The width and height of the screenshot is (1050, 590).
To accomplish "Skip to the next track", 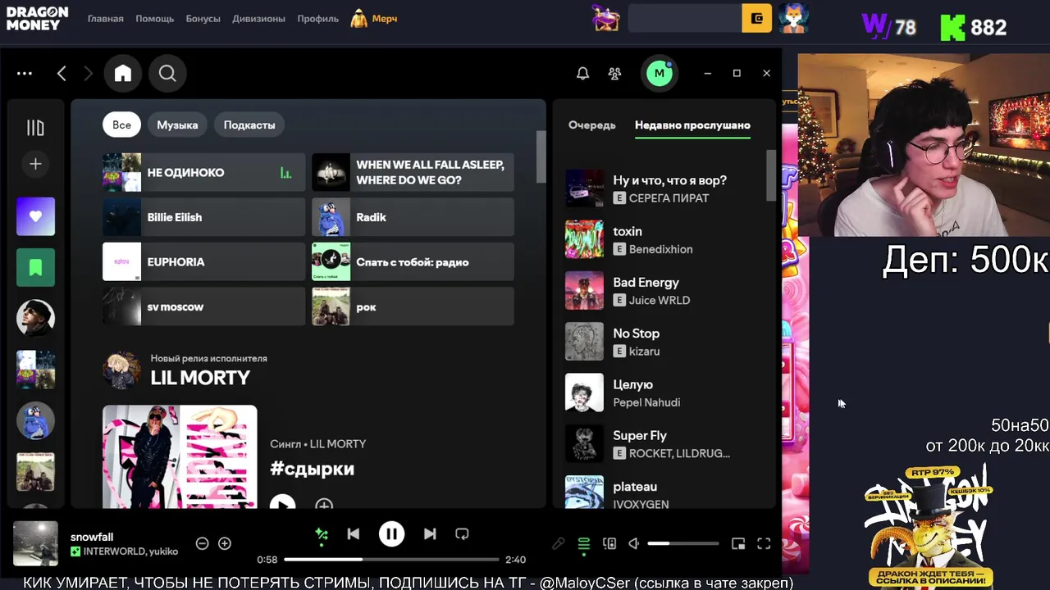I will point(430,533).
